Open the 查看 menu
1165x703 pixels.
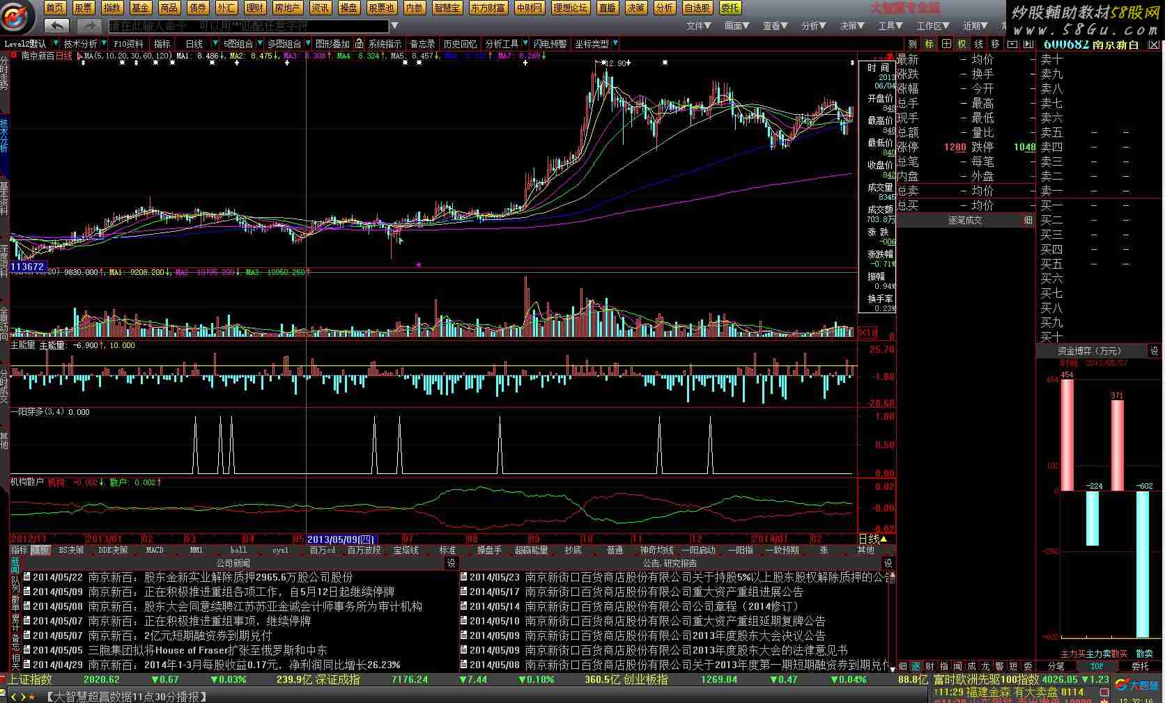click(775, 26)
